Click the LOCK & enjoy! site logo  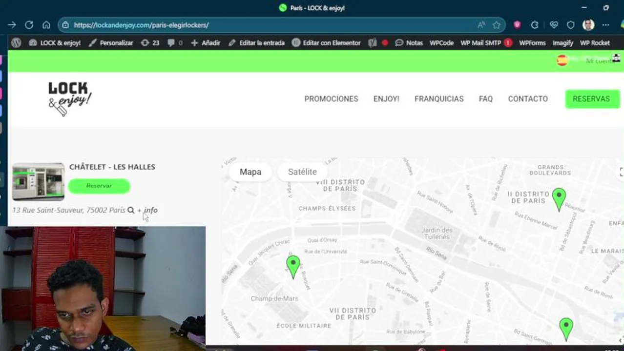pyautogui.click(x=70, y=99)
